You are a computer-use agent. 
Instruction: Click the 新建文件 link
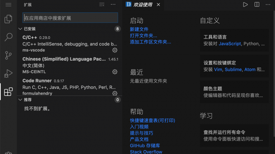[x=139, y=29]
